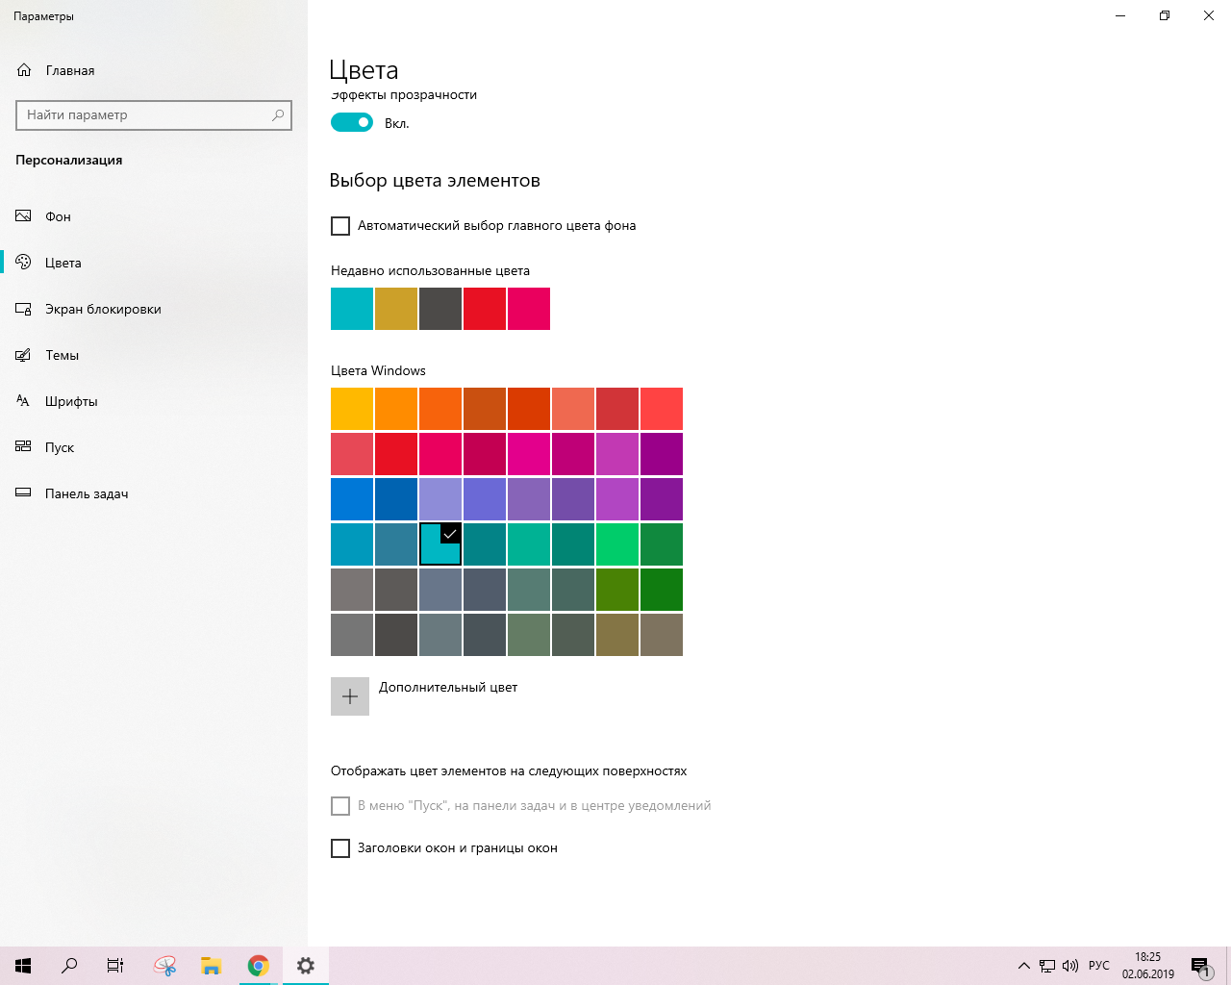Select the bright green Windows color swatch
Screen dimensions: 1231x985
coord(617,544)
